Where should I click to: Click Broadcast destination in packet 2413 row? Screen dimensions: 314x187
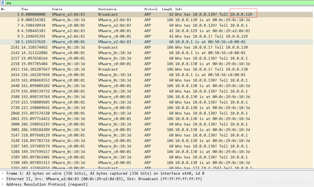pos(108,69)
